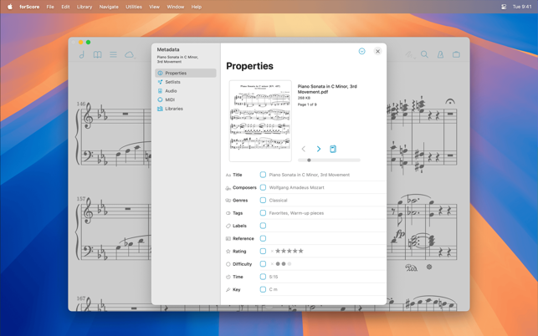Click the Search magnifier icon in toolbar
Image resolution: width=538 pixels, height=336 pixels.
pos(424,54)
